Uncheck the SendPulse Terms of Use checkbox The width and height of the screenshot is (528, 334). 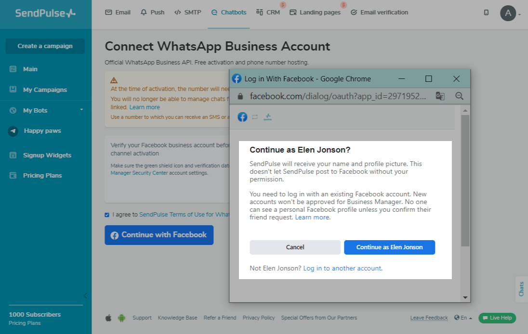107,215
